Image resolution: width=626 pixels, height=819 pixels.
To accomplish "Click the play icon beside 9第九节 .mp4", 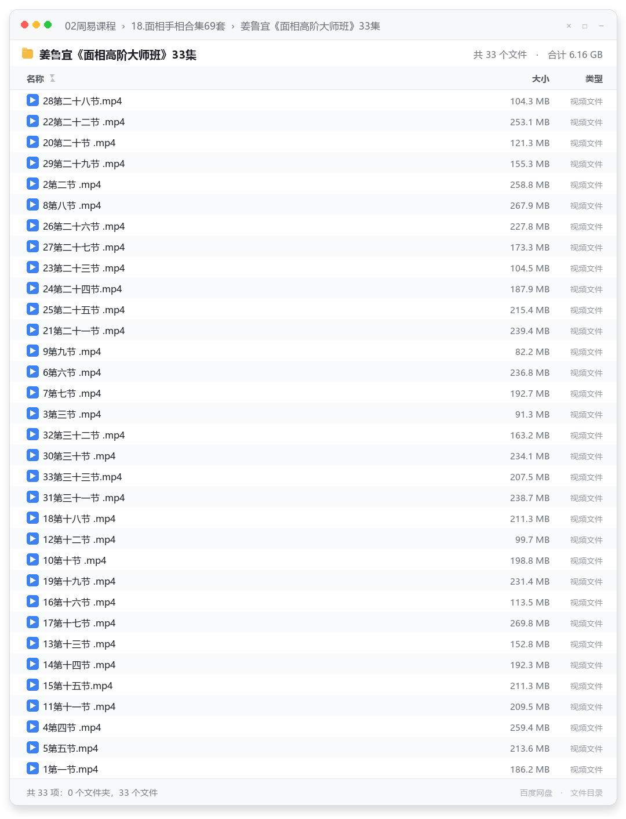I will 32,351.
